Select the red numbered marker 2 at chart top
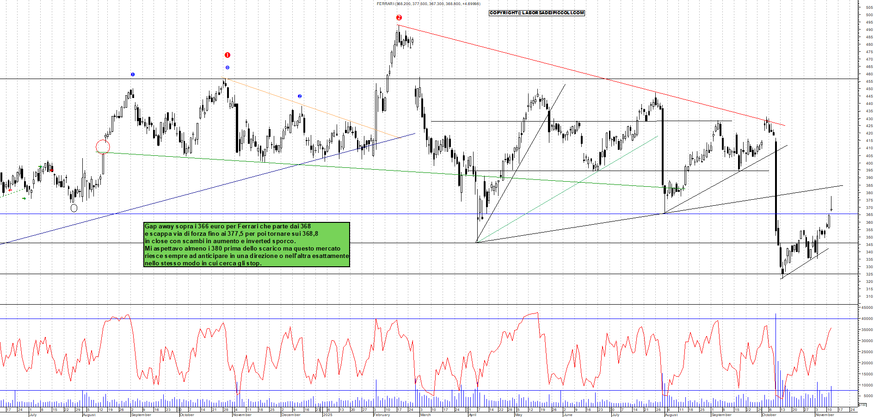Image resolution: width=874 pixels, height=417 pixels. (398, 18)
